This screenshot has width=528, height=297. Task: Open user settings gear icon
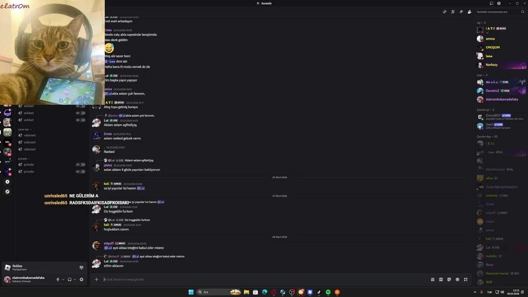(x=81, y=279)
